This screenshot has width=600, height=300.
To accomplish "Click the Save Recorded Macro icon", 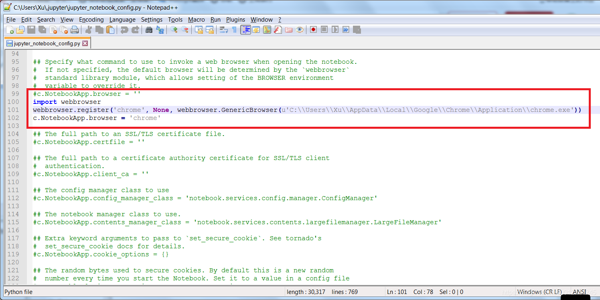I will pyautogui.click(x=357, y=30).
